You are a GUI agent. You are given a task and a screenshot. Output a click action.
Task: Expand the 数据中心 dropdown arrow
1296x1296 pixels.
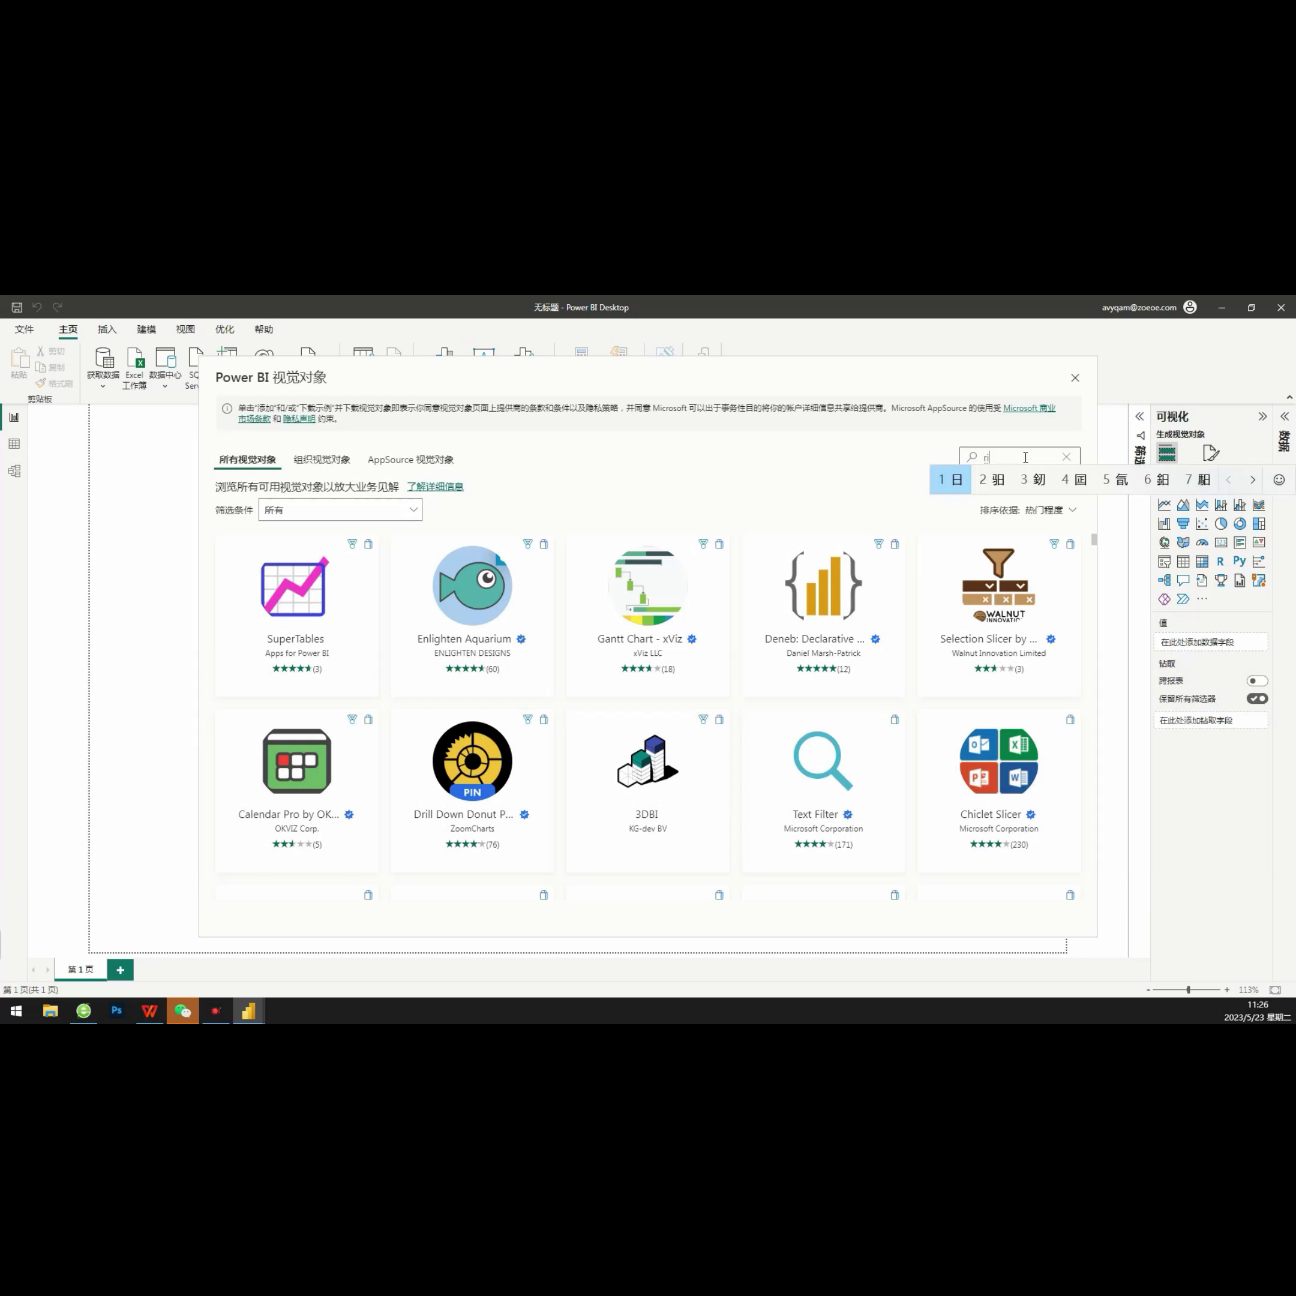click(165, 386)
